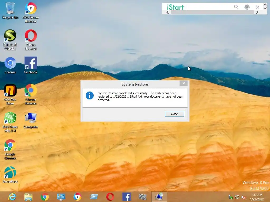
Task: Open the firewall brick wall taskbar icon
Action: point(143,197)
